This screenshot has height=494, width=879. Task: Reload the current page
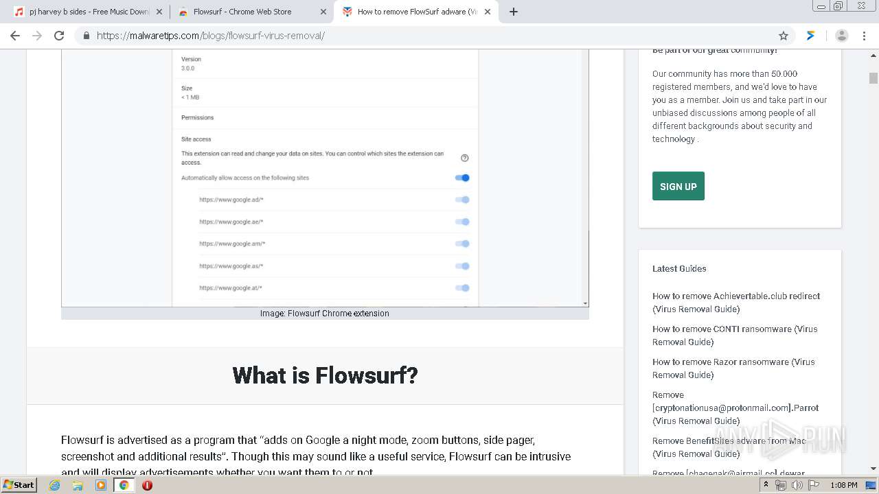coord(59,36)
